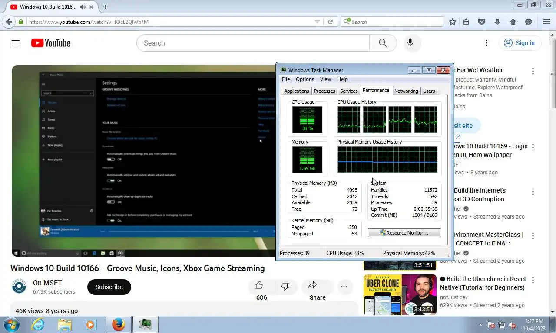Click the video title text
Screen dimensions: 556x333
pyautogui.click(x=138, y=268)
